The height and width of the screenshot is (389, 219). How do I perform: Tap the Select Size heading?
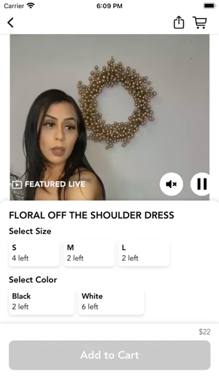(x=30, y=231)
